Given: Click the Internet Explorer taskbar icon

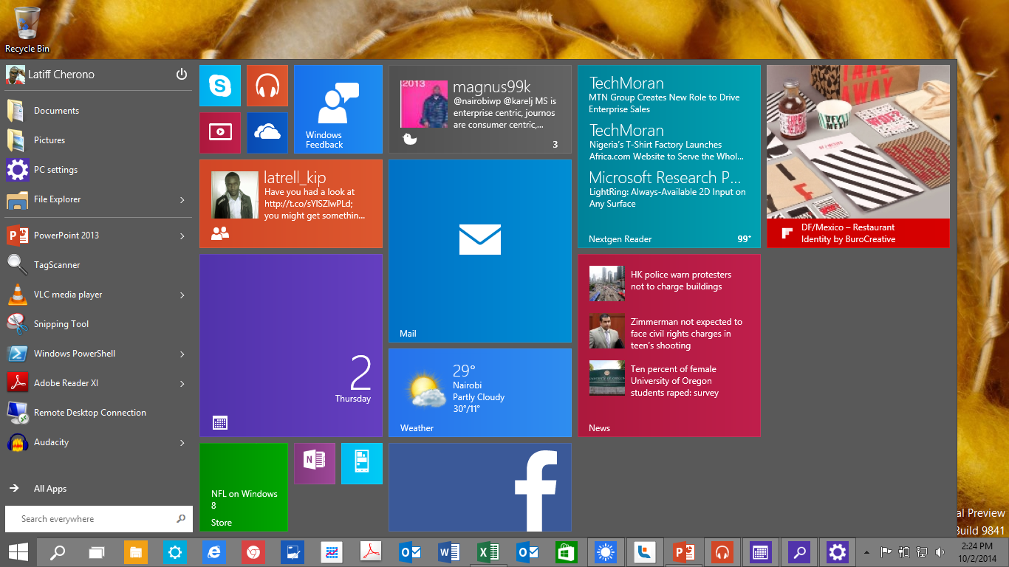Looking at the screenshot, I should [x=214, y=551].
